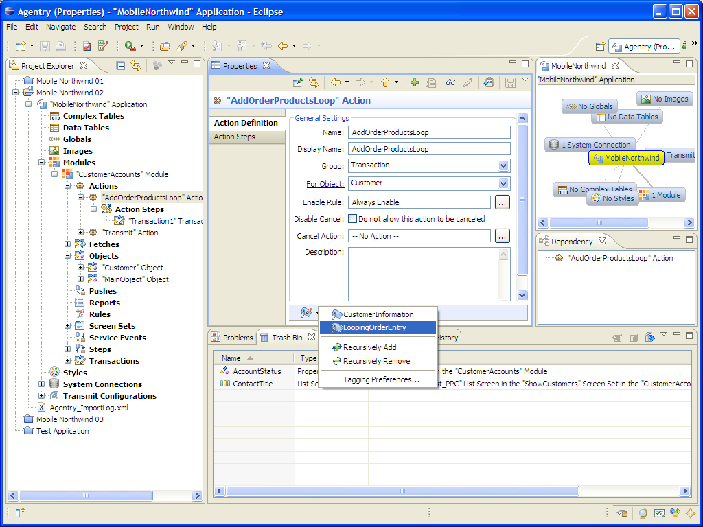Choose Recursively Add from popup menu

pyautogui.click(x=378, y=347)
